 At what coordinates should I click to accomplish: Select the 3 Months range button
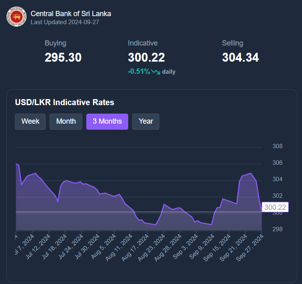point(107,122)
